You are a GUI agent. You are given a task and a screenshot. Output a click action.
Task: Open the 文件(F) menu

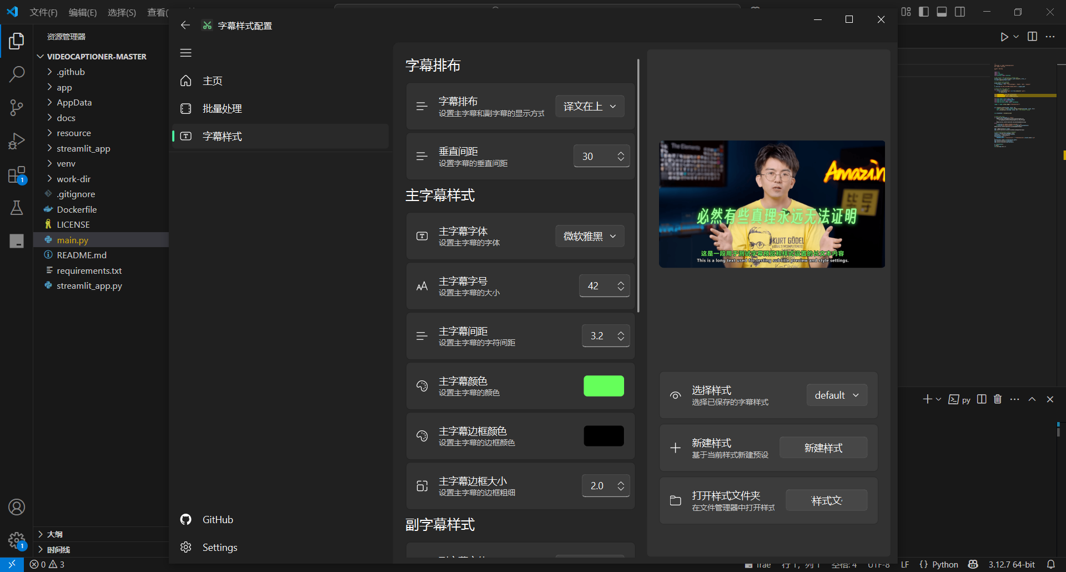pyautogui.click(x=43, y=12)
